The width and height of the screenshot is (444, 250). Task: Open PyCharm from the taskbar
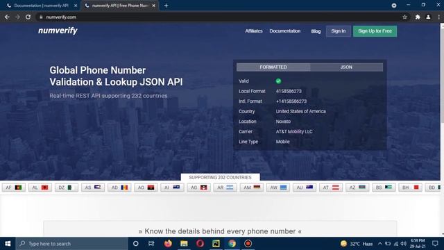(216, 244)
